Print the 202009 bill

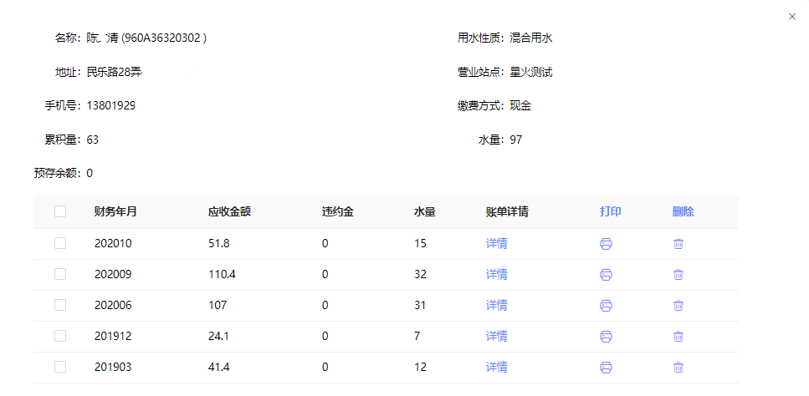click(606, 275)
